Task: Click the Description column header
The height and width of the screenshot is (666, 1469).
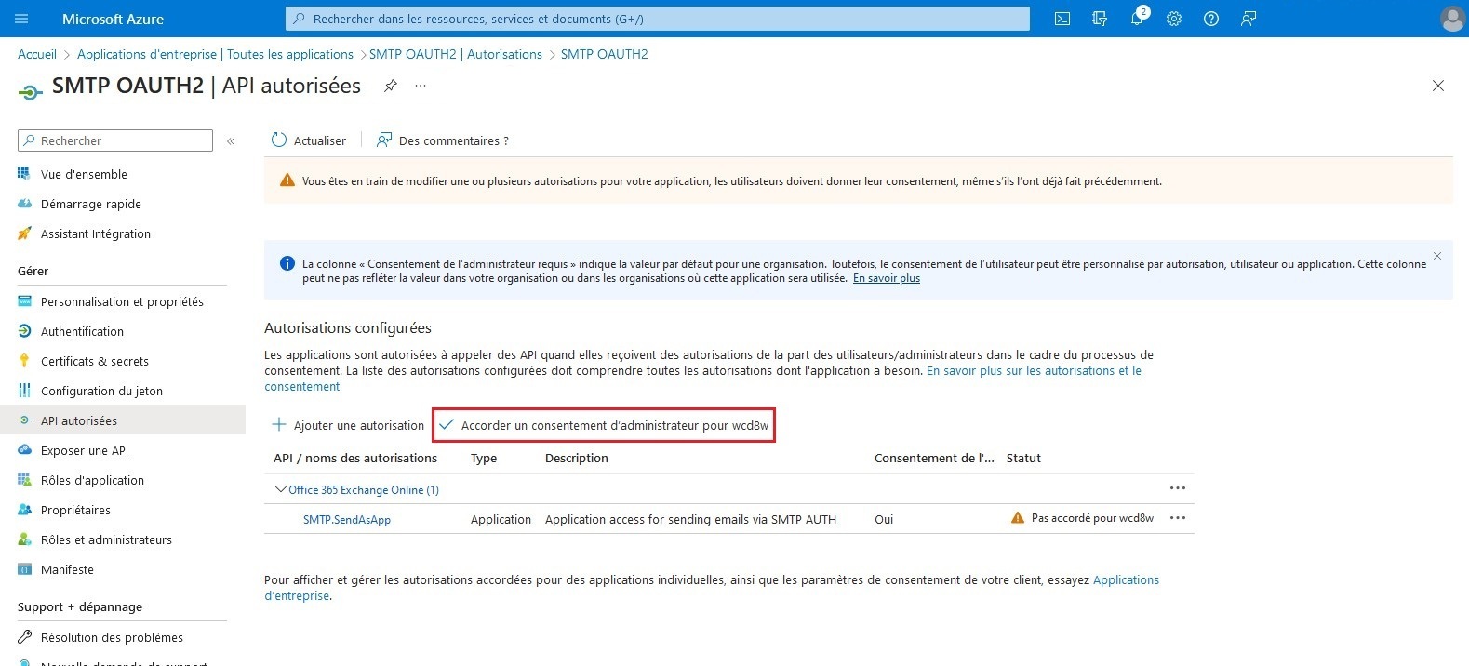Action: click(x=577, y=458)
